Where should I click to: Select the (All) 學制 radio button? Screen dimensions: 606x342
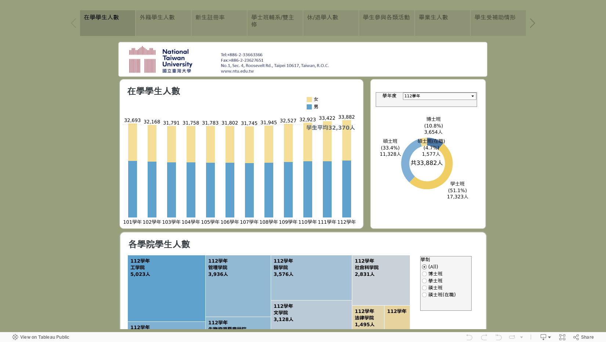point(424,267)
